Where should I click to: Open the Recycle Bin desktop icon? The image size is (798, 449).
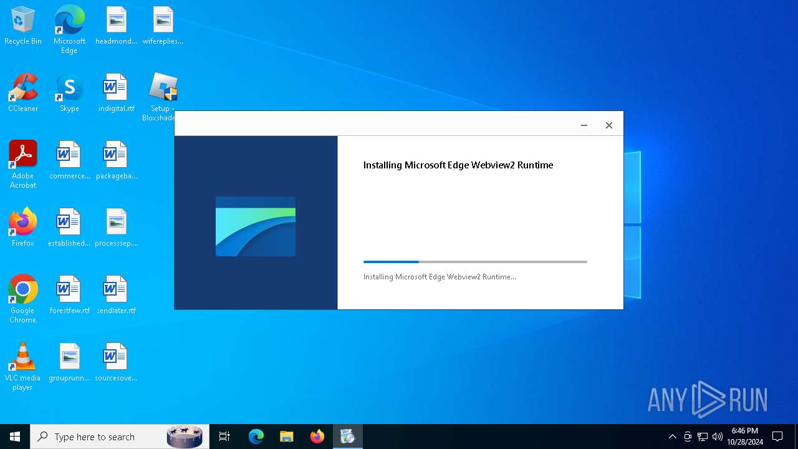pos(23,26)
